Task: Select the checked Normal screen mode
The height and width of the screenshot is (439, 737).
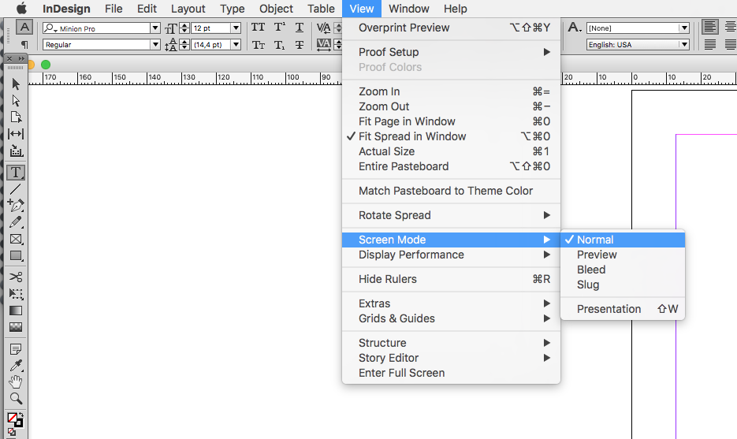Action: pyautogui.click(x=623, y=240)
